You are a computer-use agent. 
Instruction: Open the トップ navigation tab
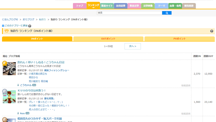click(80, 6)
